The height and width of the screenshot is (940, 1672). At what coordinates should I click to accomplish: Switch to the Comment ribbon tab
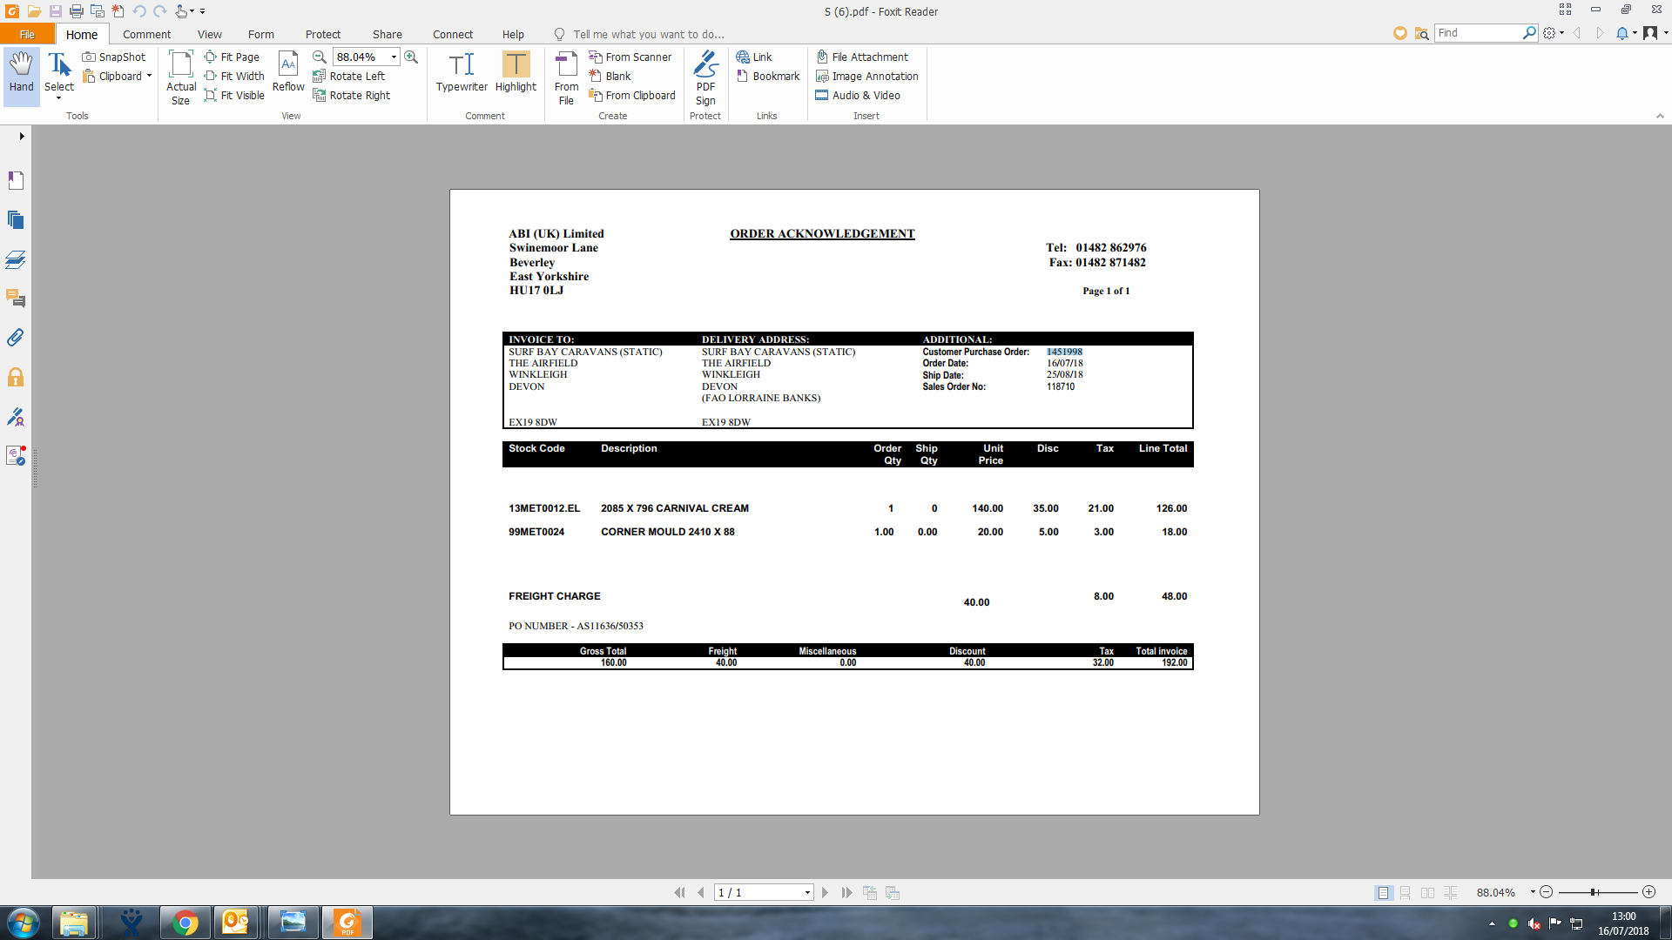[x=146, y=34]
